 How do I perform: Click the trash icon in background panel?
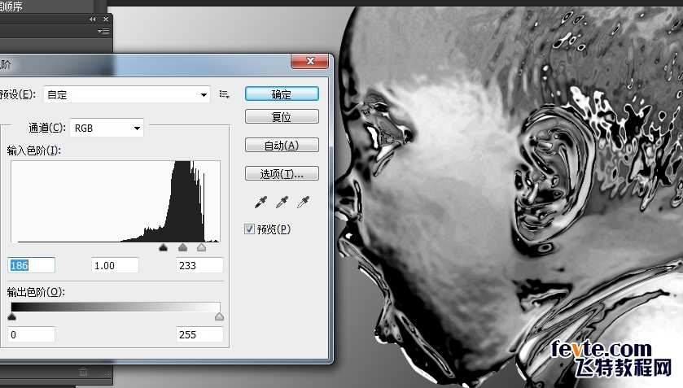click(83, 372)
